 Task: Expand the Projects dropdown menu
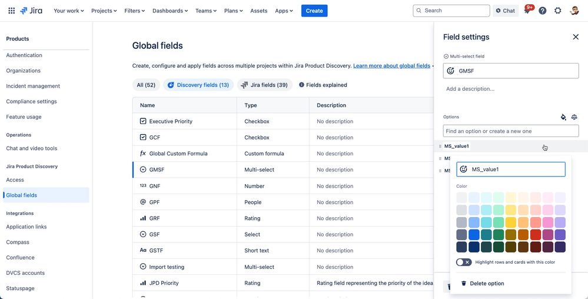[104, 11]
